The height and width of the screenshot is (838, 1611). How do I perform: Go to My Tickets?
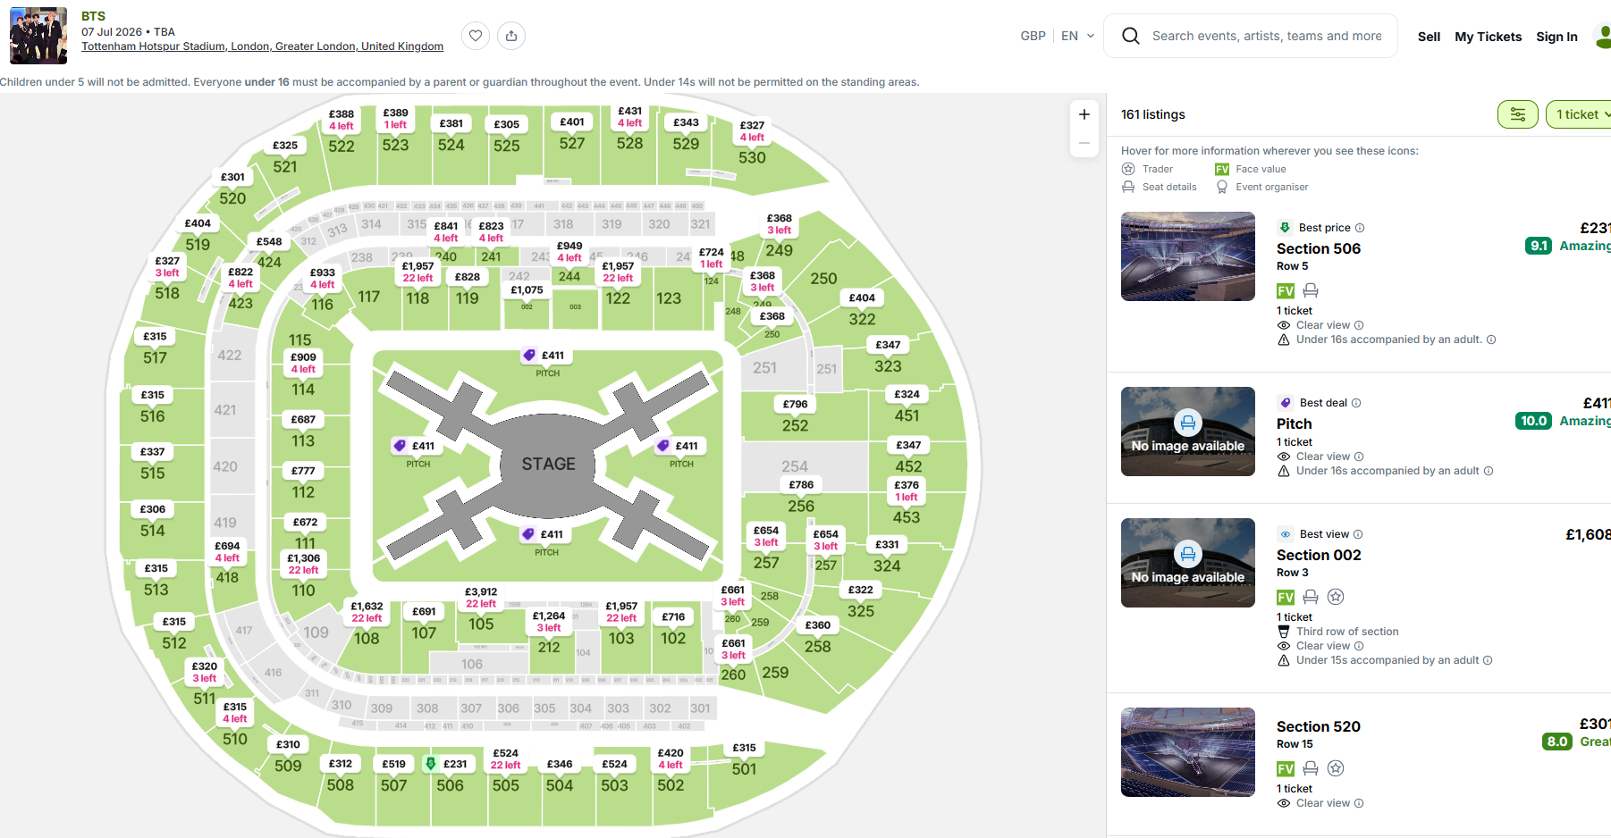1488,37
